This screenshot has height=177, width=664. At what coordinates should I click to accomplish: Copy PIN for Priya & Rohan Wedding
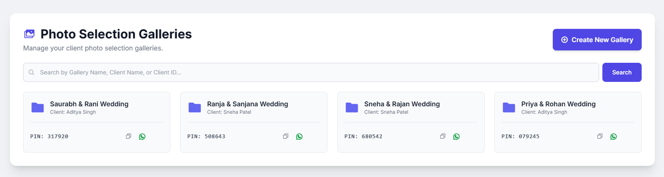[x=600, y=136]
